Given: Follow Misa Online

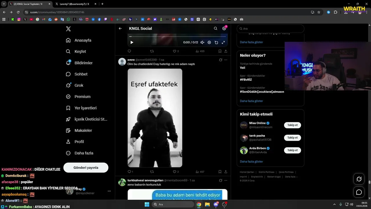Looking at the screenshot, I should 292,125.
